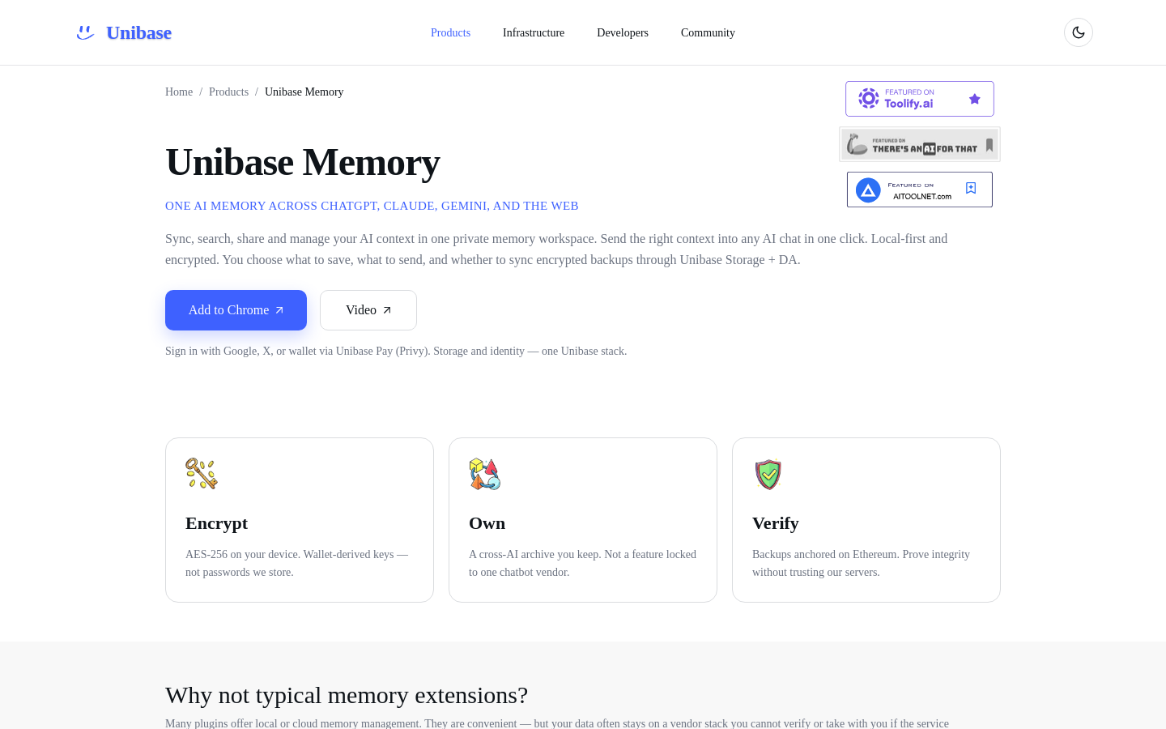Click the AITOOLNET triangle logo icon
1166x729 pixels.
pyautogui.click(x=868, y=190)
